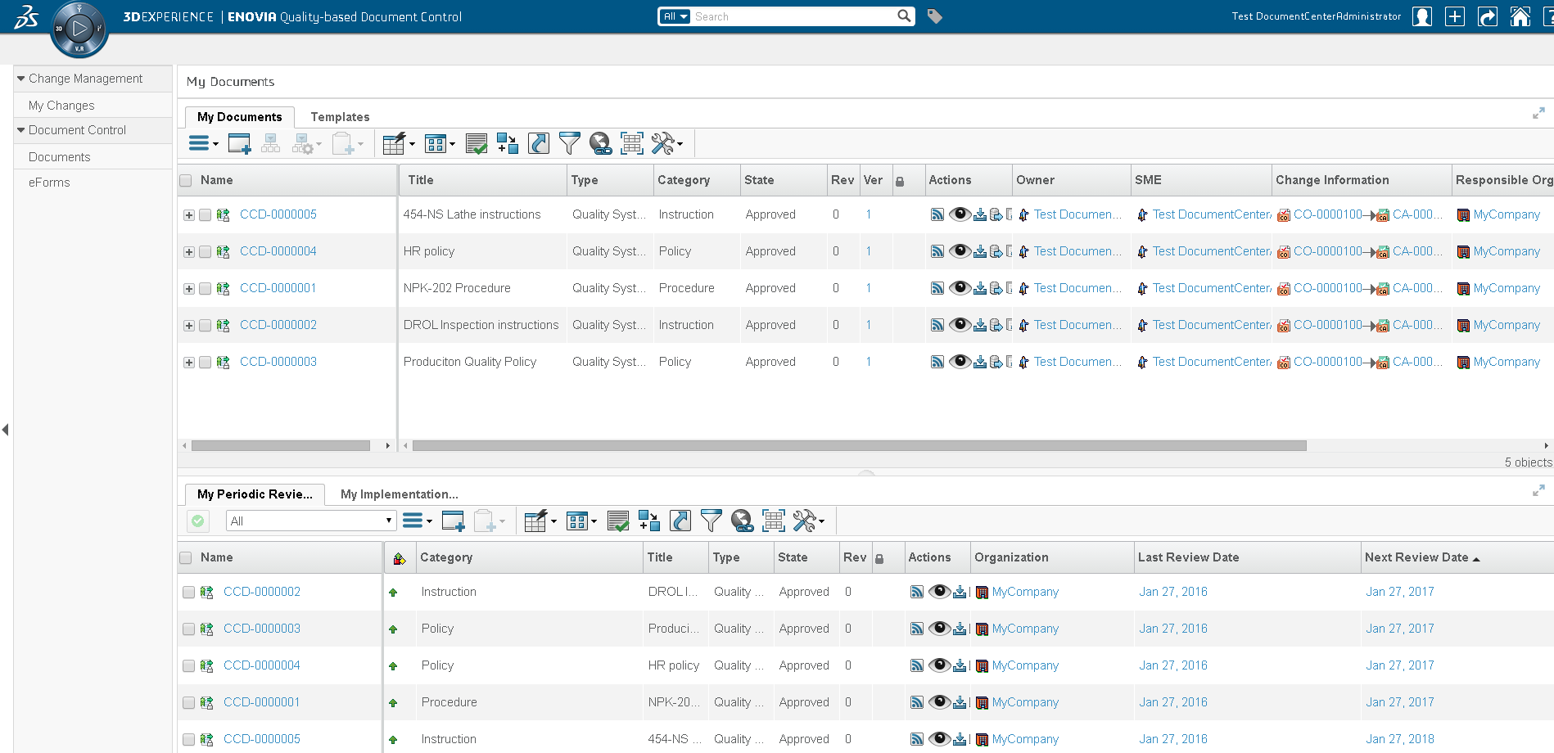Collapse the Change Management section
1554x753 pixels.
coord(21,79)
